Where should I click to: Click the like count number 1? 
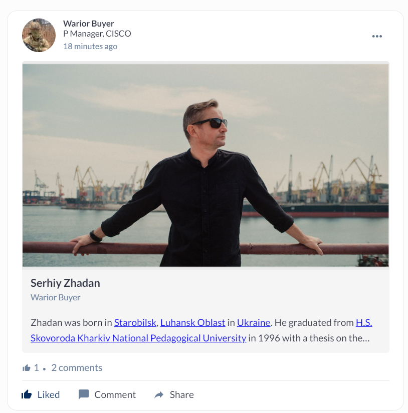click(x=36, y=368)
